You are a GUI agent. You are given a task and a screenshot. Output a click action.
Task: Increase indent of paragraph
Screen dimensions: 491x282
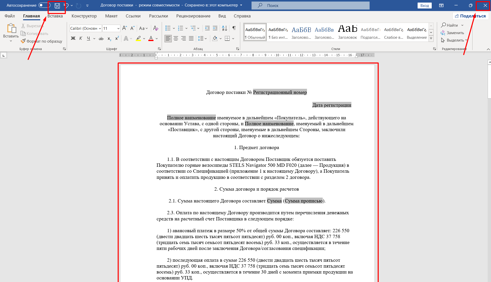215,28
